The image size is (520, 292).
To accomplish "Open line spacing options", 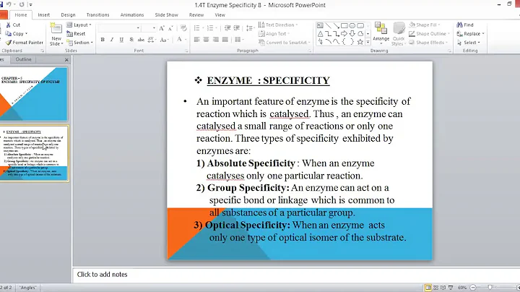I will 251,28.
